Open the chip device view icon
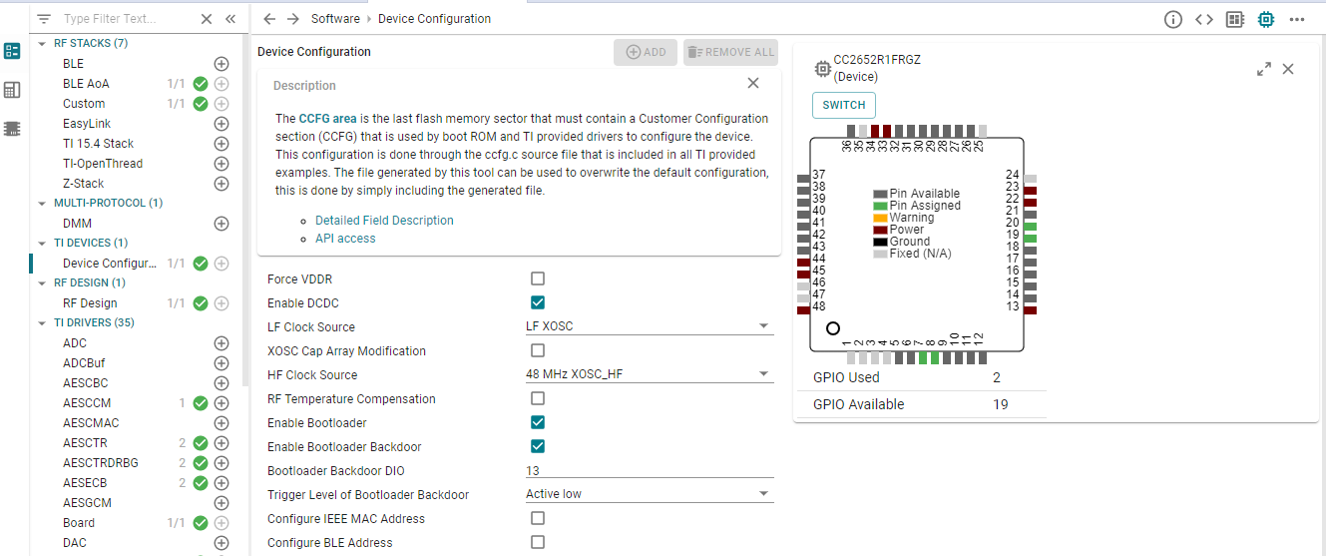Screen dimensions: 1326x556 1266,19
